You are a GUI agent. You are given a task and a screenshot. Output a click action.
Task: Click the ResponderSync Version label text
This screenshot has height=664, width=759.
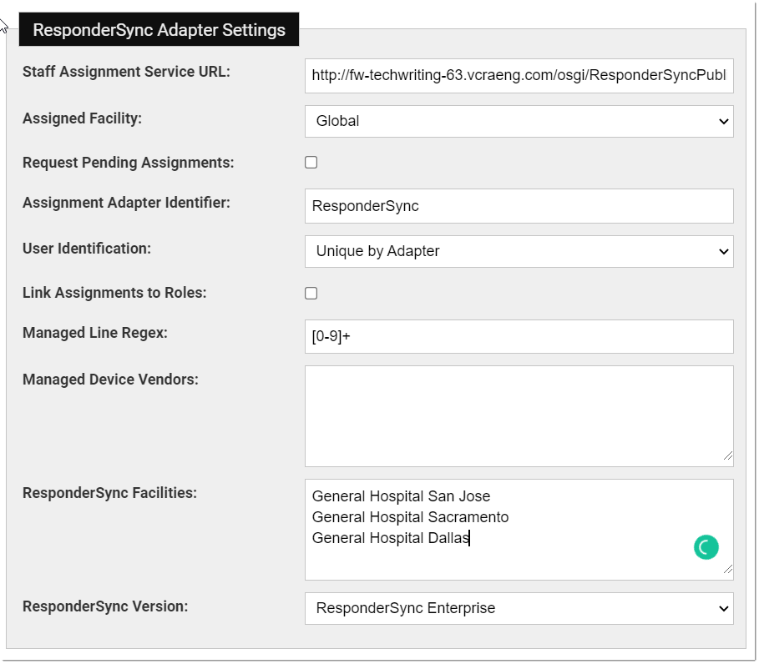(105, 606)
